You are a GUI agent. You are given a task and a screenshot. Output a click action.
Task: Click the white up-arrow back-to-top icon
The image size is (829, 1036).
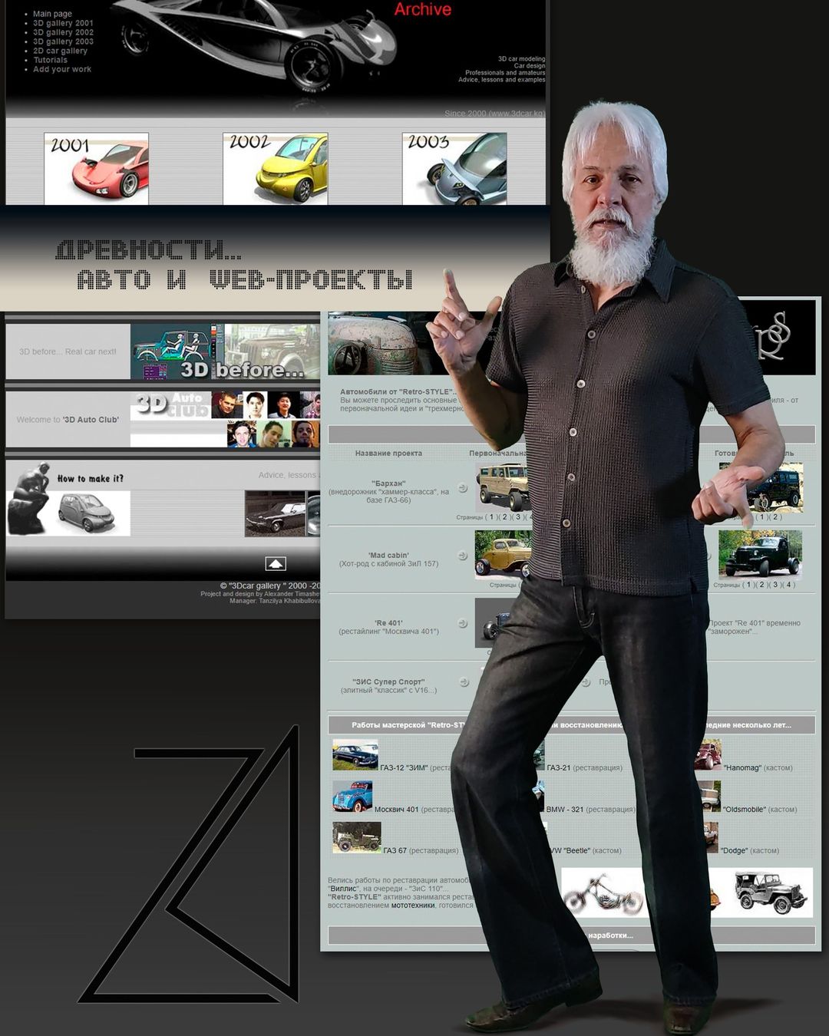276,563
